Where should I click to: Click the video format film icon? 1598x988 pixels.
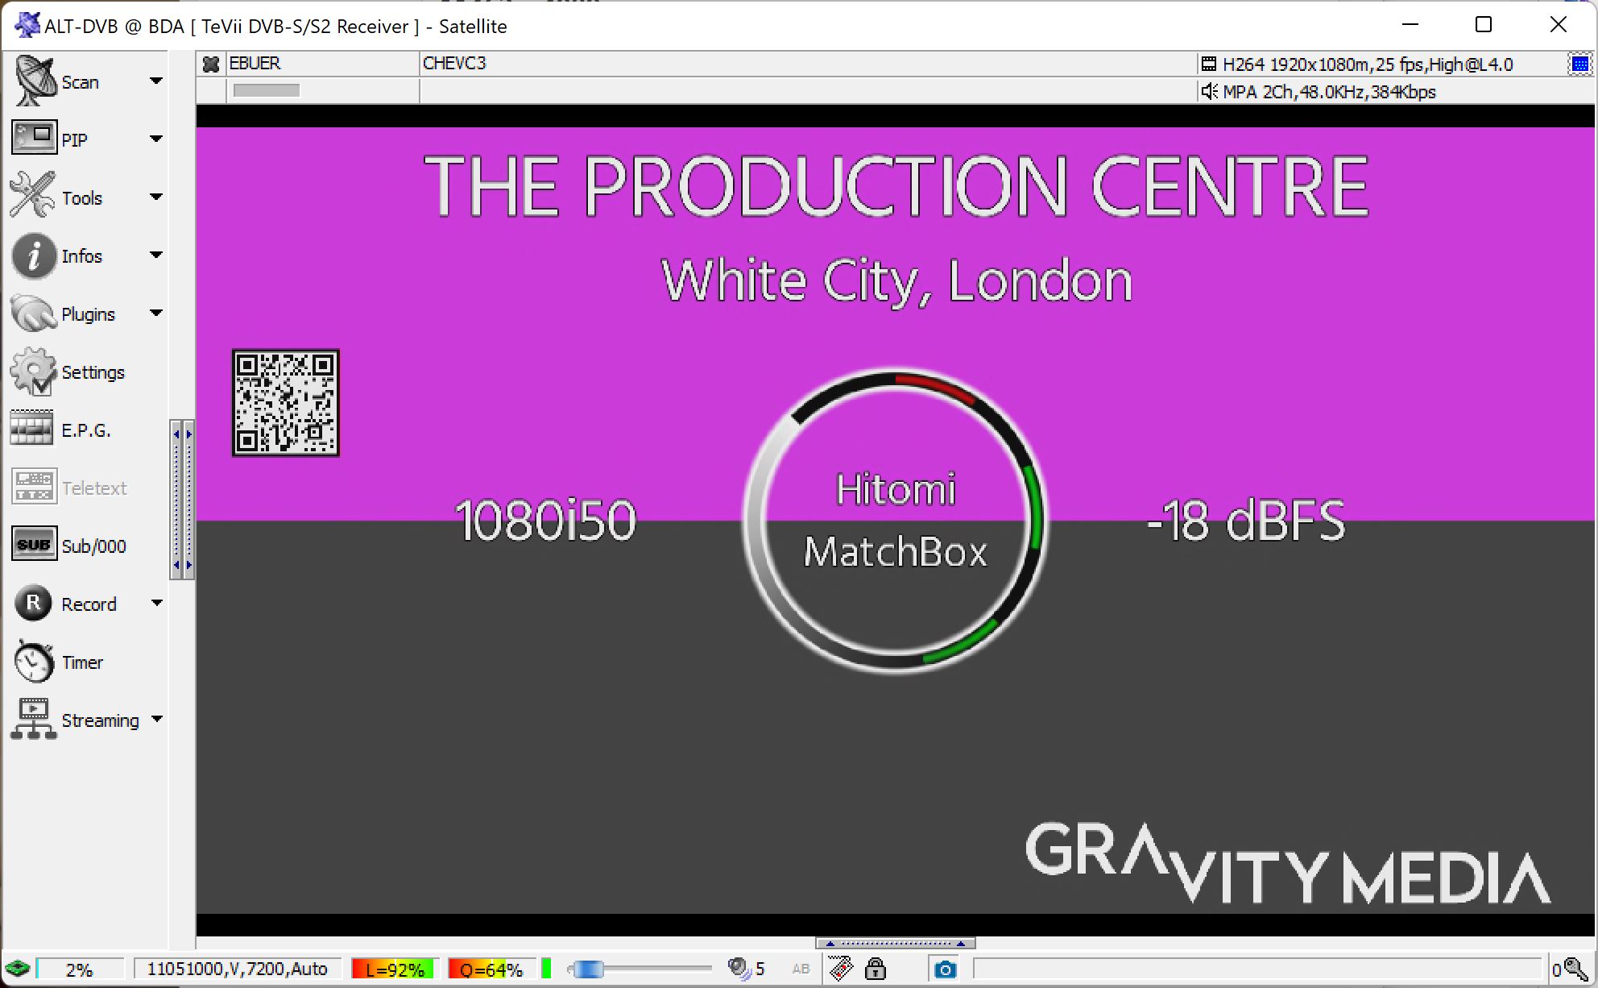tap(1209, 64)
